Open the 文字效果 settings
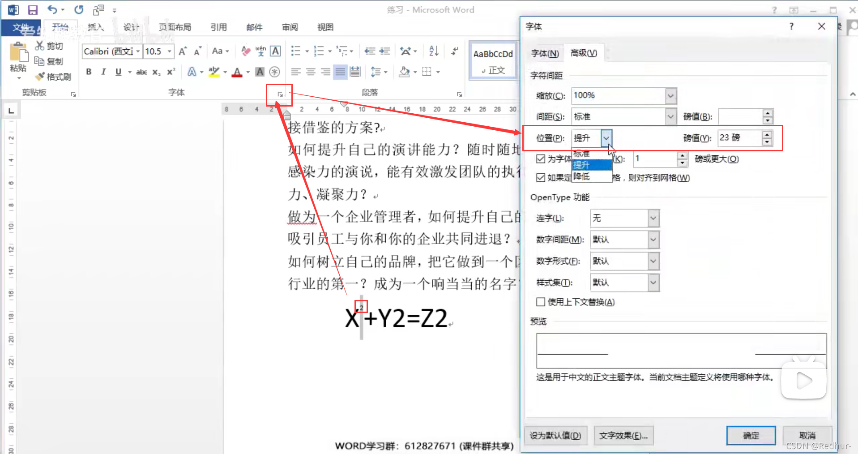Viewport: 858px width, 454px height. (x=623, y=435)
